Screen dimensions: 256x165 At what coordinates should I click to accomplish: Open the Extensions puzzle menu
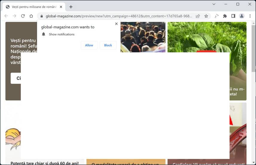225,16
